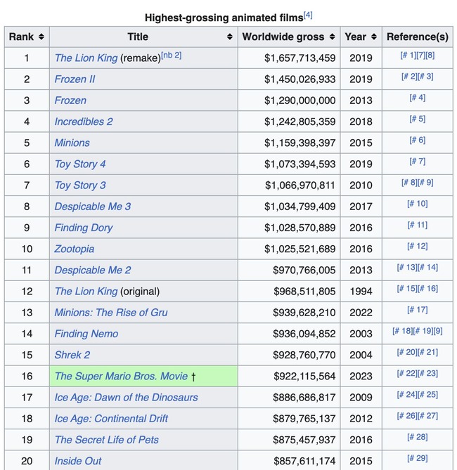
Task: Select gross value $1,025,521,689
Action: coord(300,249)
